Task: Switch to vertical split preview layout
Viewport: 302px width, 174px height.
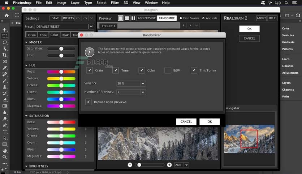Action: click(133, 18)
